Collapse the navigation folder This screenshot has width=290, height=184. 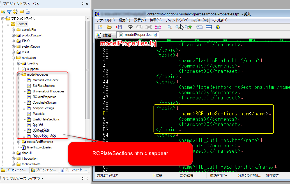tap(13, 58)
